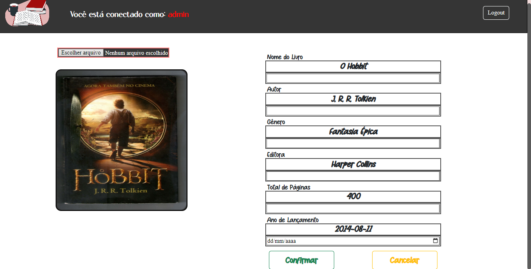
Task: Click the current title 'O Hobbit'
Action: pos(354,67)
